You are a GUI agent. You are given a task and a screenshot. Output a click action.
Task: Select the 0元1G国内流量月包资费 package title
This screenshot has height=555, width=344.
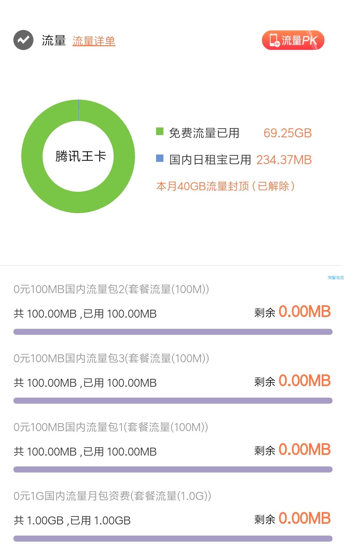pos(112,496)
